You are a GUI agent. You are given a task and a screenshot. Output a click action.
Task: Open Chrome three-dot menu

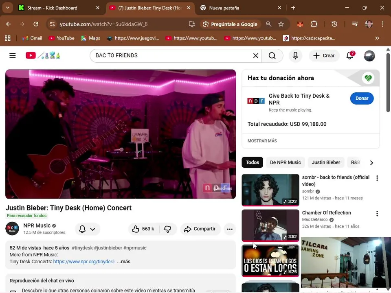pos(382,24)
